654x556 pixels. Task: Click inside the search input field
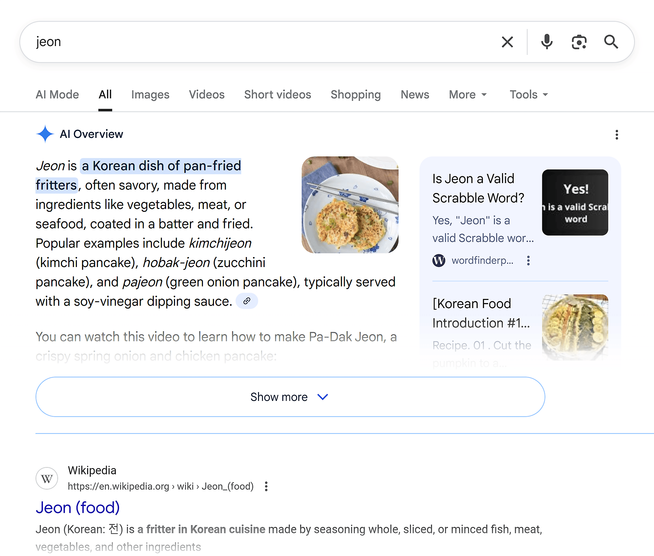221,42
